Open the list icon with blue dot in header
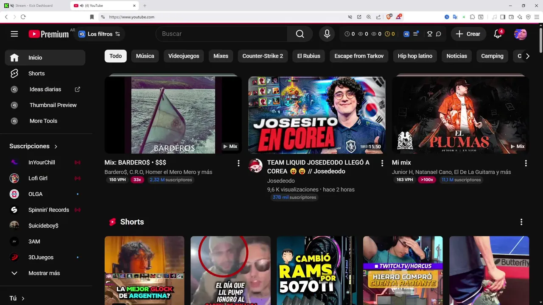The width and height of the screenshot is (543, 305). 416,34
